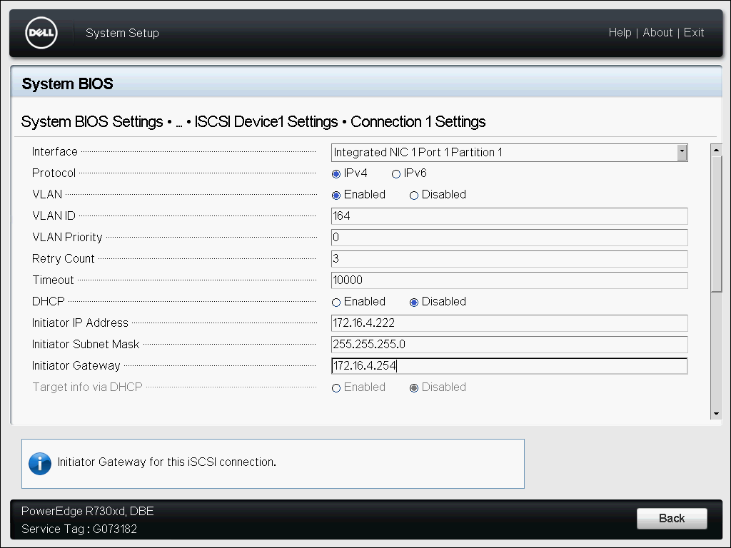
Task: Select the IPv6 protocol radio button
Action: (x=396, y=173)
